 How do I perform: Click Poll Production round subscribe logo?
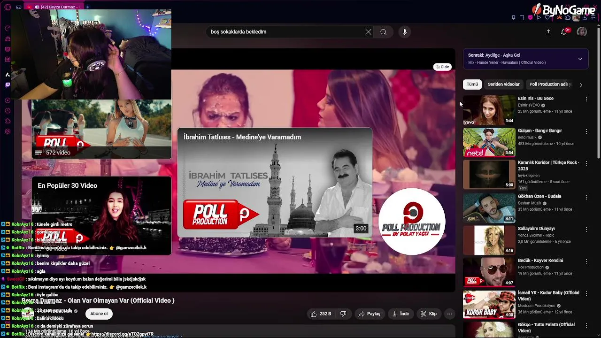(412, 222)
